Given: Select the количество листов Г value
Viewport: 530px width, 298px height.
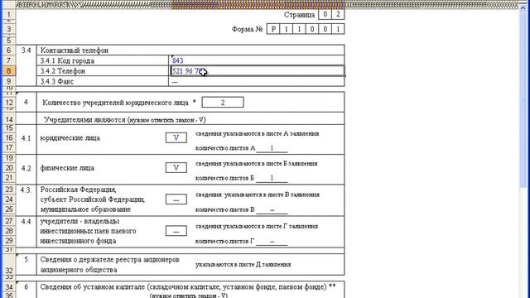Looking at the screenshot, I should [x=272, y=241].
